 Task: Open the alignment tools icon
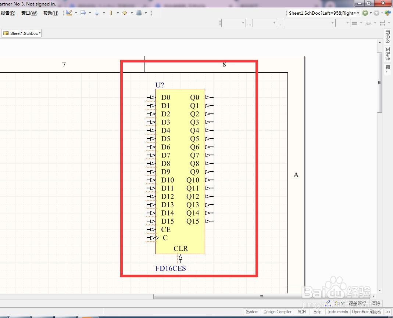click(83, 13)
